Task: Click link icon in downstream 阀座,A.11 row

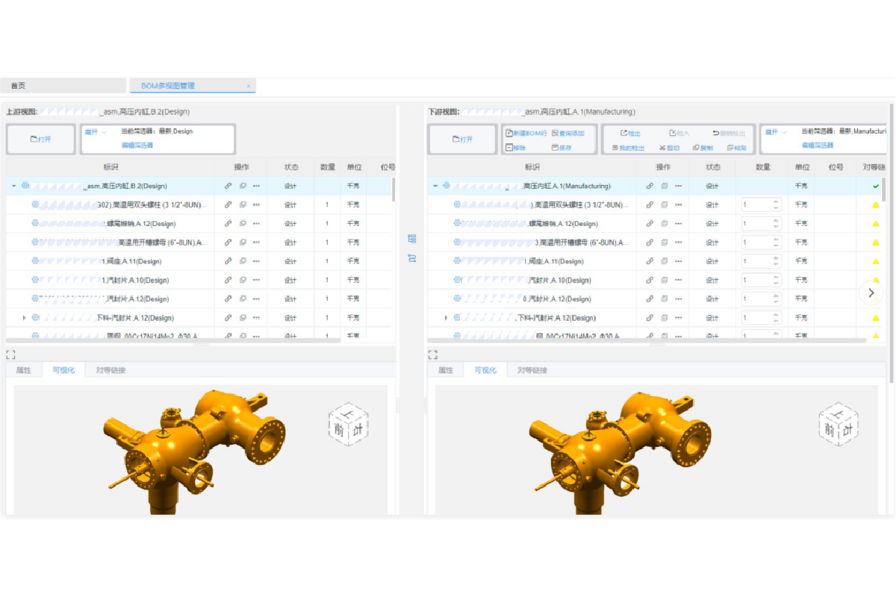Action: pos(650,261)
